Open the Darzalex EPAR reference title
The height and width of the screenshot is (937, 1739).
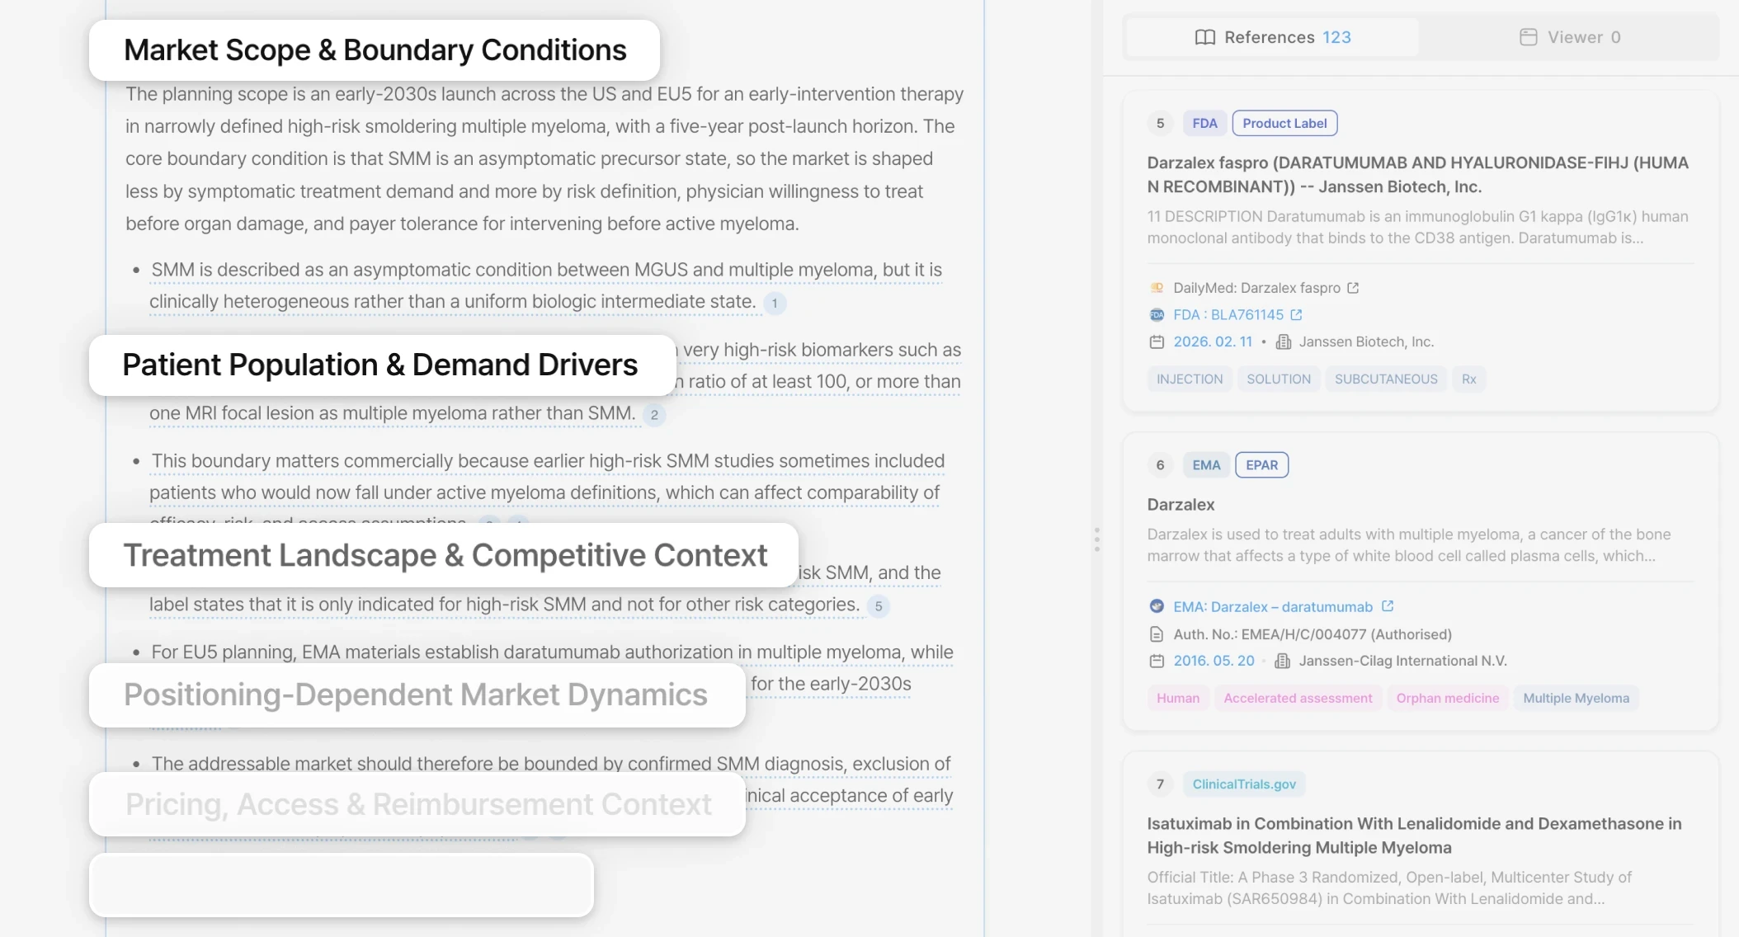[x=1181, y=505]
